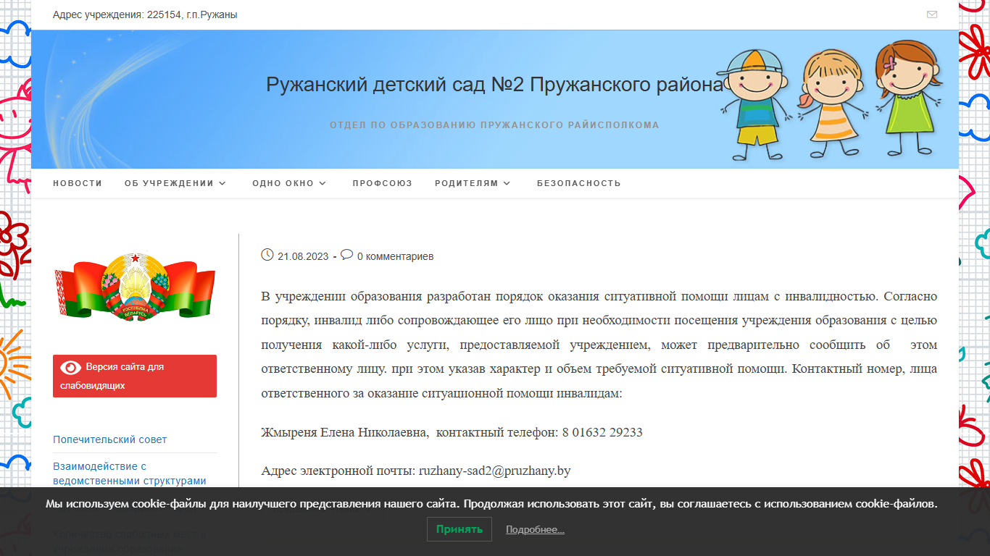The width and height of the screenshot is (990, 556).
Task: Open Взаимодействие с ведомственными структурами link
Action: (x=130, y=473)
